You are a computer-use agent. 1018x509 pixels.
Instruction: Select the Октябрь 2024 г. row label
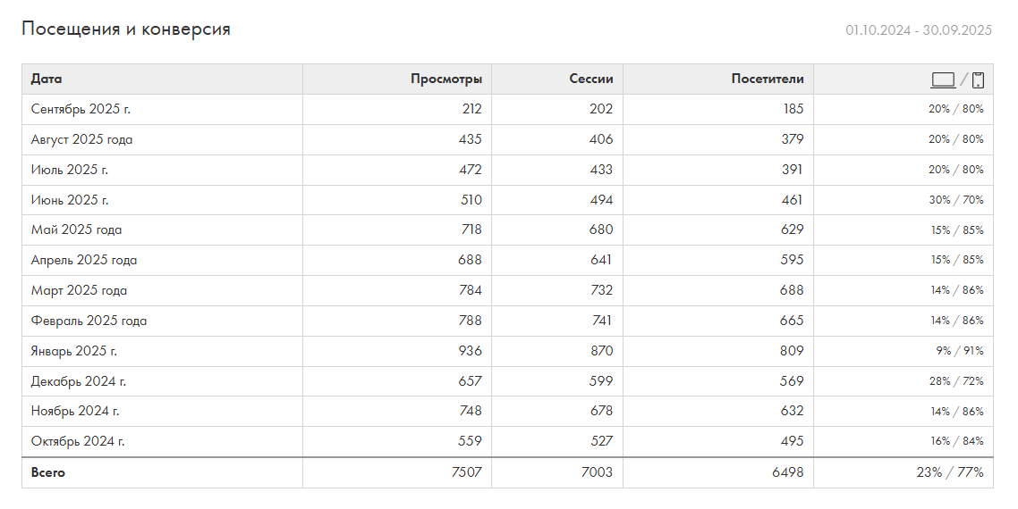point(78,441)
